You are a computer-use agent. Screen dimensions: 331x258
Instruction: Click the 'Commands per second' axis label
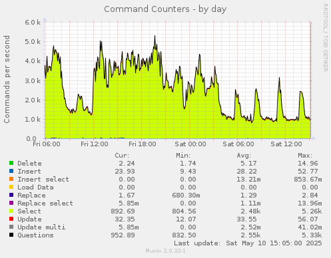point(7,79)
